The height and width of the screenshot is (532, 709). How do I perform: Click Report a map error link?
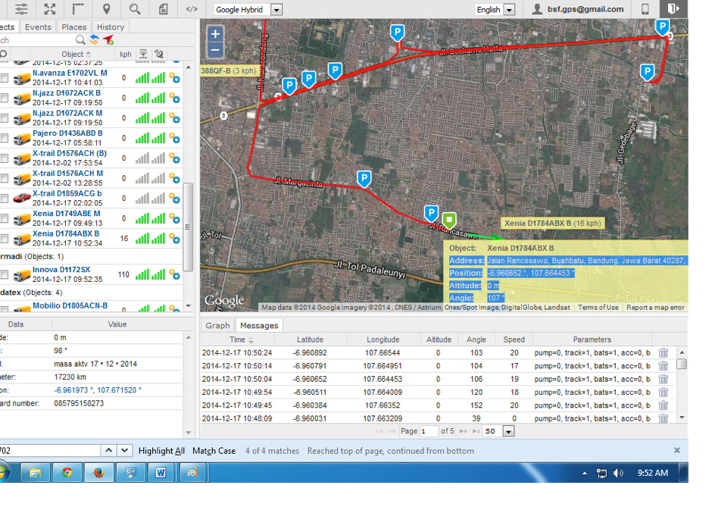click(655, 307)
